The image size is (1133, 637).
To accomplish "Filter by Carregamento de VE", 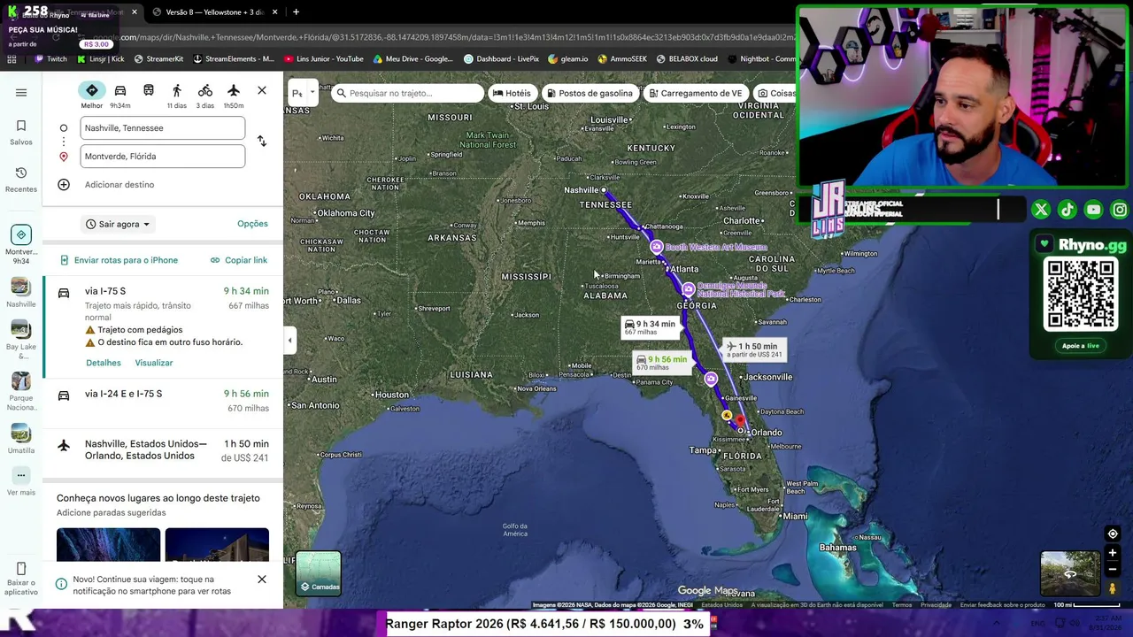I will (696, 93).
